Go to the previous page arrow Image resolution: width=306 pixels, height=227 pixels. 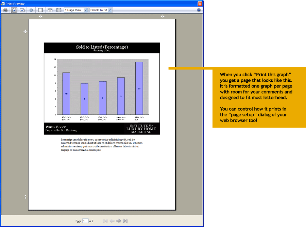(112, 221)
